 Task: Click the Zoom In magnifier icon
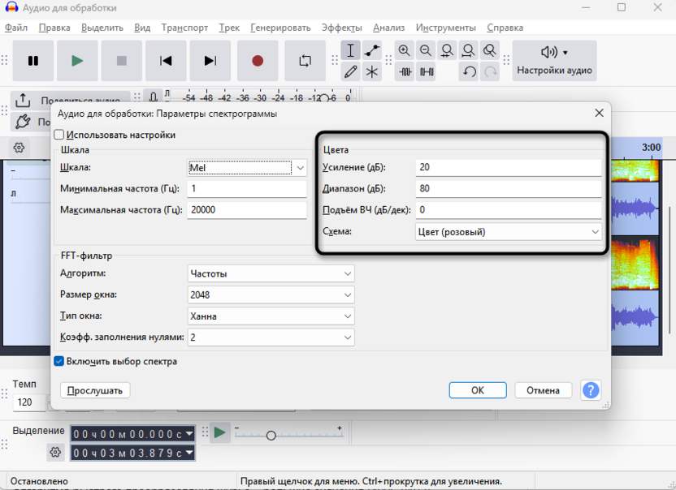(405, 50)
